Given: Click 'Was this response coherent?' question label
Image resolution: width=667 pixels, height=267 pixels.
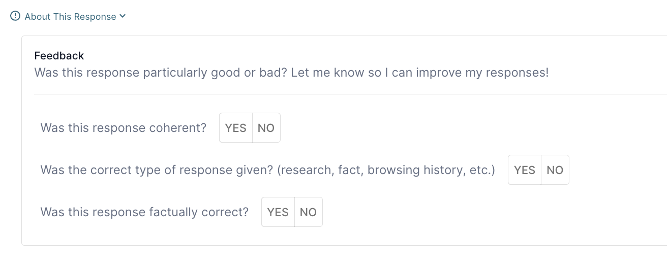Looking at the screenshot, I should [x=123, y=128].
